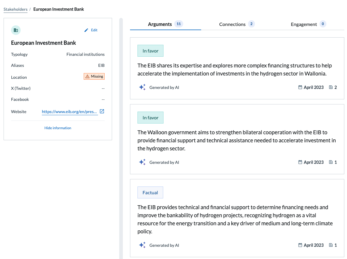This screenshot has width=347, height=259.
Task: Collapse details with Hide information
Action: point(58,128)
